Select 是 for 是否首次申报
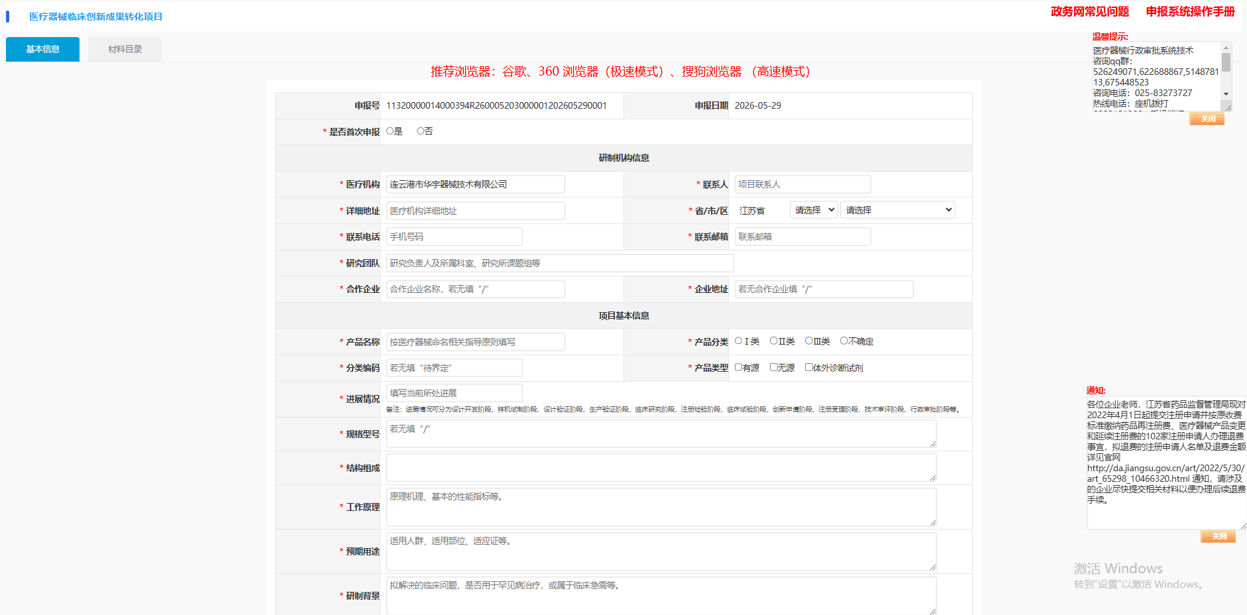 tap(390, 131)
